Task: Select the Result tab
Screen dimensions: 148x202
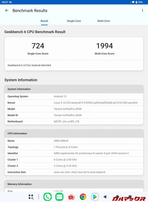Action: (x=44, y=21)
